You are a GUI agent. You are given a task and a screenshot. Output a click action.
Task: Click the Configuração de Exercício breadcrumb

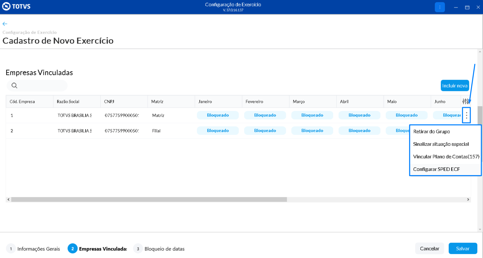pos(29,32)
